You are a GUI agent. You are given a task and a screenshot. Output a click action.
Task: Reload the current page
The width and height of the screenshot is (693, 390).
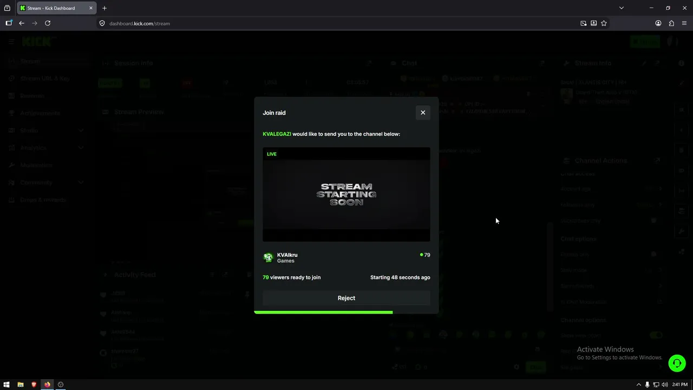[48, 23]
